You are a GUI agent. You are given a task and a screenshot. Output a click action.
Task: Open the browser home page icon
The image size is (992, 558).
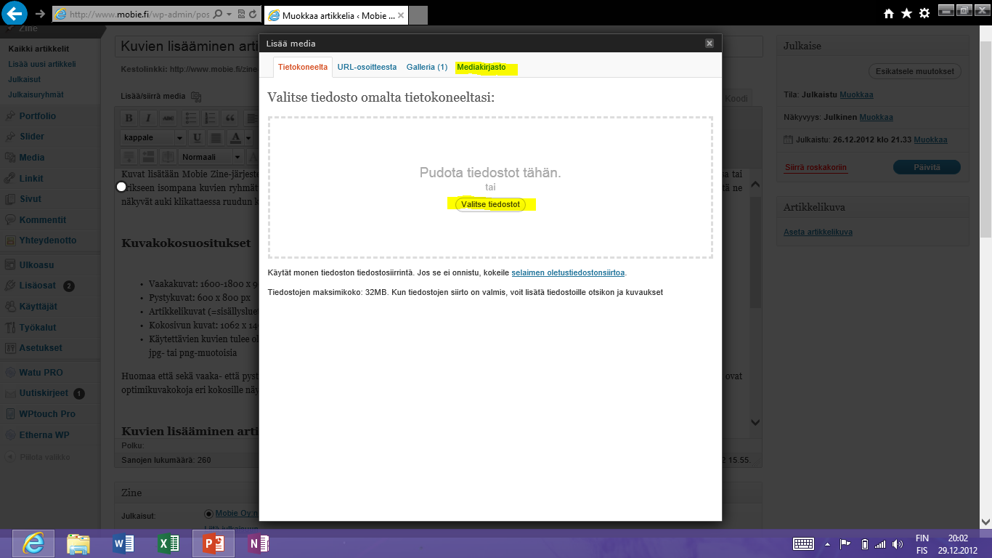click(x=889, y=13)
